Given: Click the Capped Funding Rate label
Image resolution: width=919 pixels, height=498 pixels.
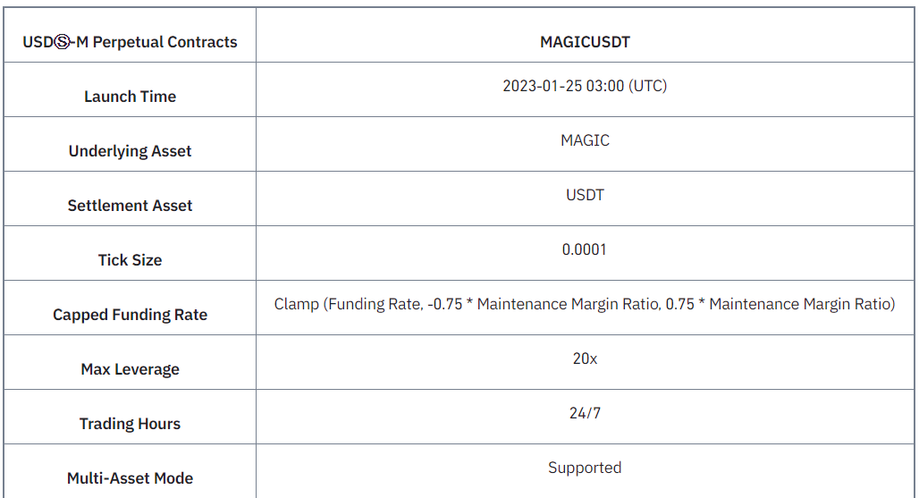Looking at the screenshot, I should pos(130,315).
